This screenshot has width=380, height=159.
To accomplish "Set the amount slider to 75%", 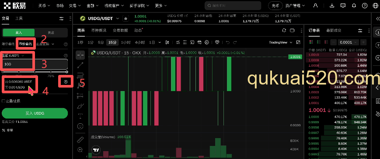I will click(x=51, y=72).
